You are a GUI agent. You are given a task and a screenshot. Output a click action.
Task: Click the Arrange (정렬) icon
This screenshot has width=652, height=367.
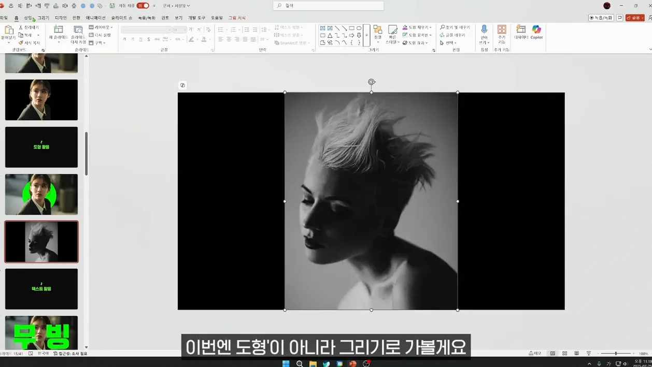pyautogui.click(x=378, y=30)
